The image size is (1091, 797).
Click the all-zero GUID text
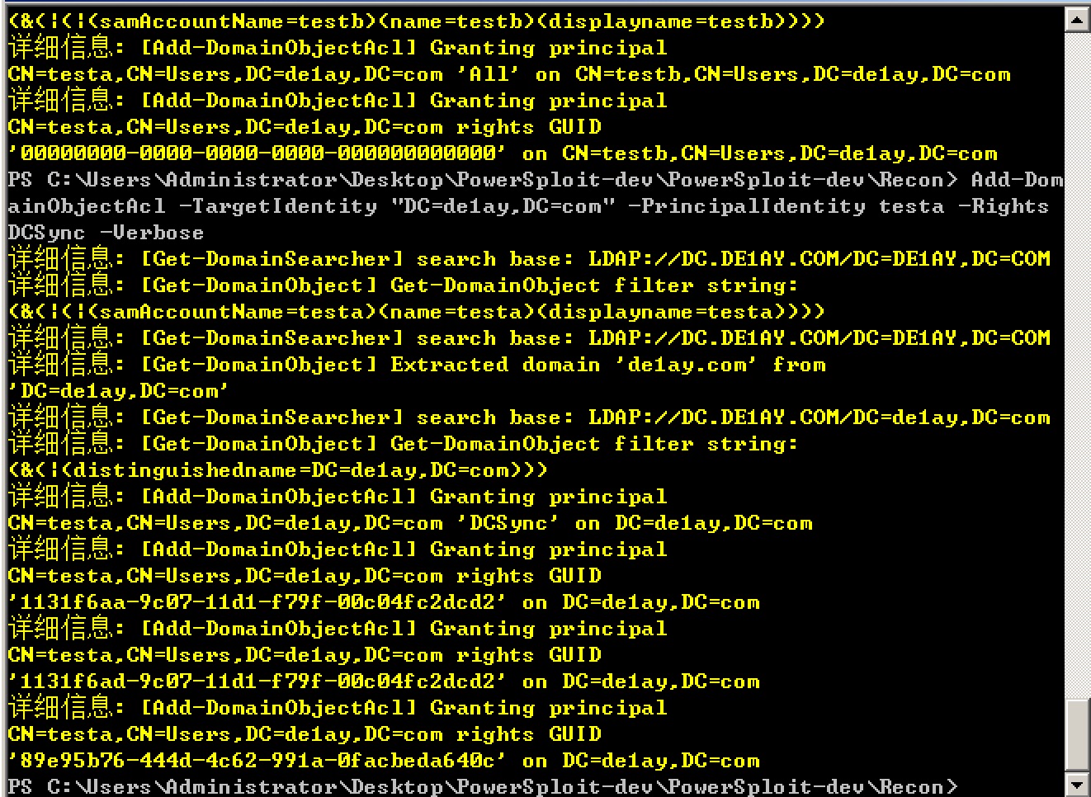coord(257,153)
